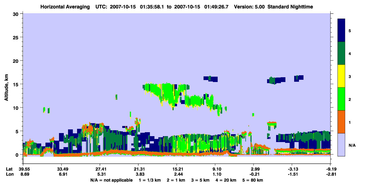Click the '1 = 1/3 km' legend text
Image resolution: width=367 pixels, height=188 pixels.
[x=150, y=180]
